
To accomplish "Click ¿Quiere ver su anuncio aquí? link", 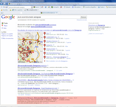I will (96, 34).
